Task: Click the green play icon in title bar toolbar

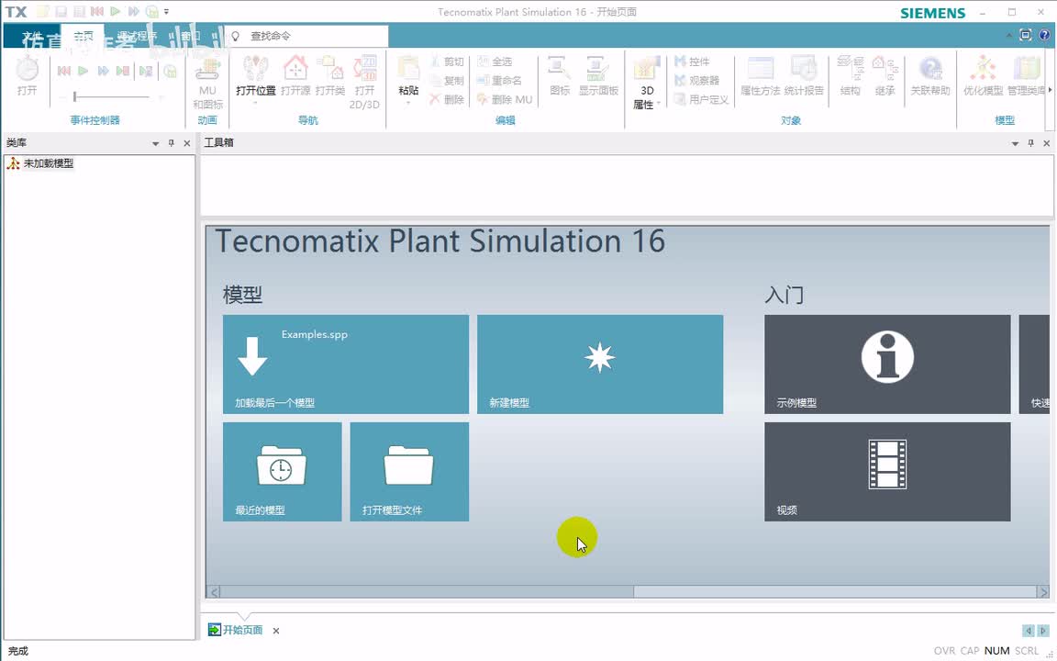Action: pyautogui.click(x=116, y=11)
